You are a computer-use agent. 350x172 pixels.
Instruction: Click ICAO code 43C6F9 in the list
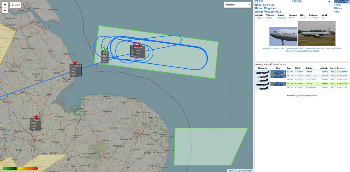(x=299, y=72)
